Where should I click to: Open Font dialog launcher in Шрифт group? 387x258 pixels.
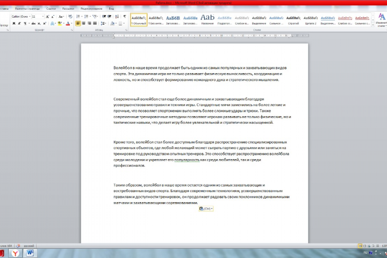72,30
